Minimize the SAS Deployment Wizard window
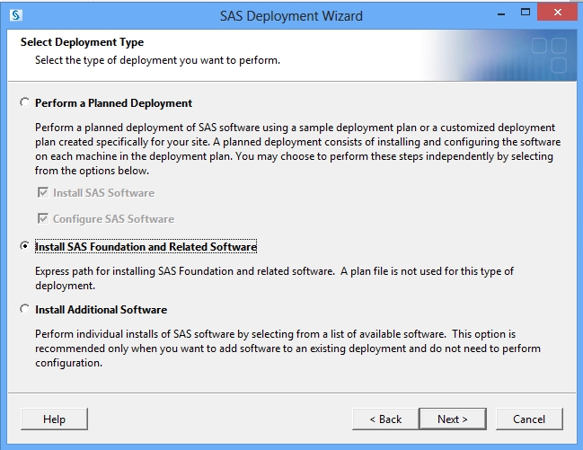Screen dimensions: 583x450 [501, 14]
